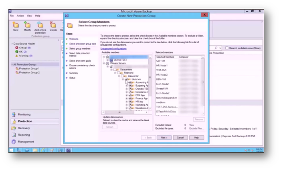Click the Azure Backup taskbar icon
Viewport: 281px width, 170px height.
[69, 150]
